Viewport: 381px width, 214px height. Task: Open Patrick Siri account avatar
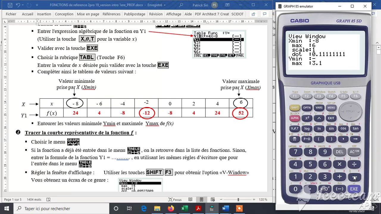214,5
